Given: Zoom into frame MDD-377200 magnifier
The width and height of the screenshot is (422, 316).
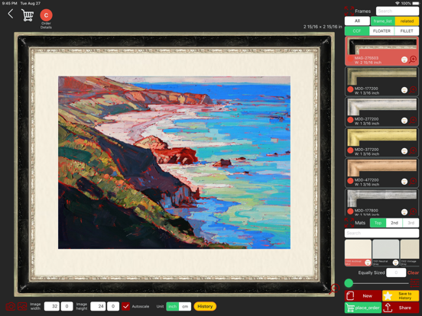Looking at the screenshot, I should coord(413,150).
